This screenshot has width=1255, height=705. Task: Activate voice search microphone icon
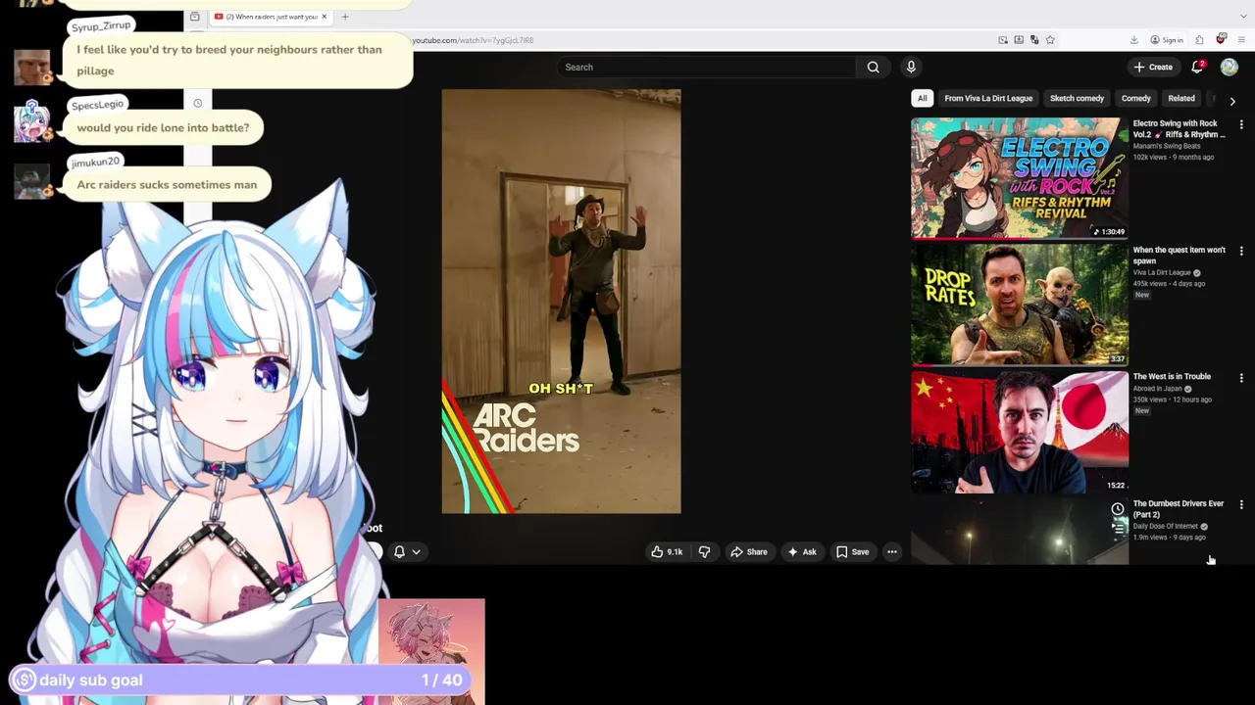pos(911,67)
